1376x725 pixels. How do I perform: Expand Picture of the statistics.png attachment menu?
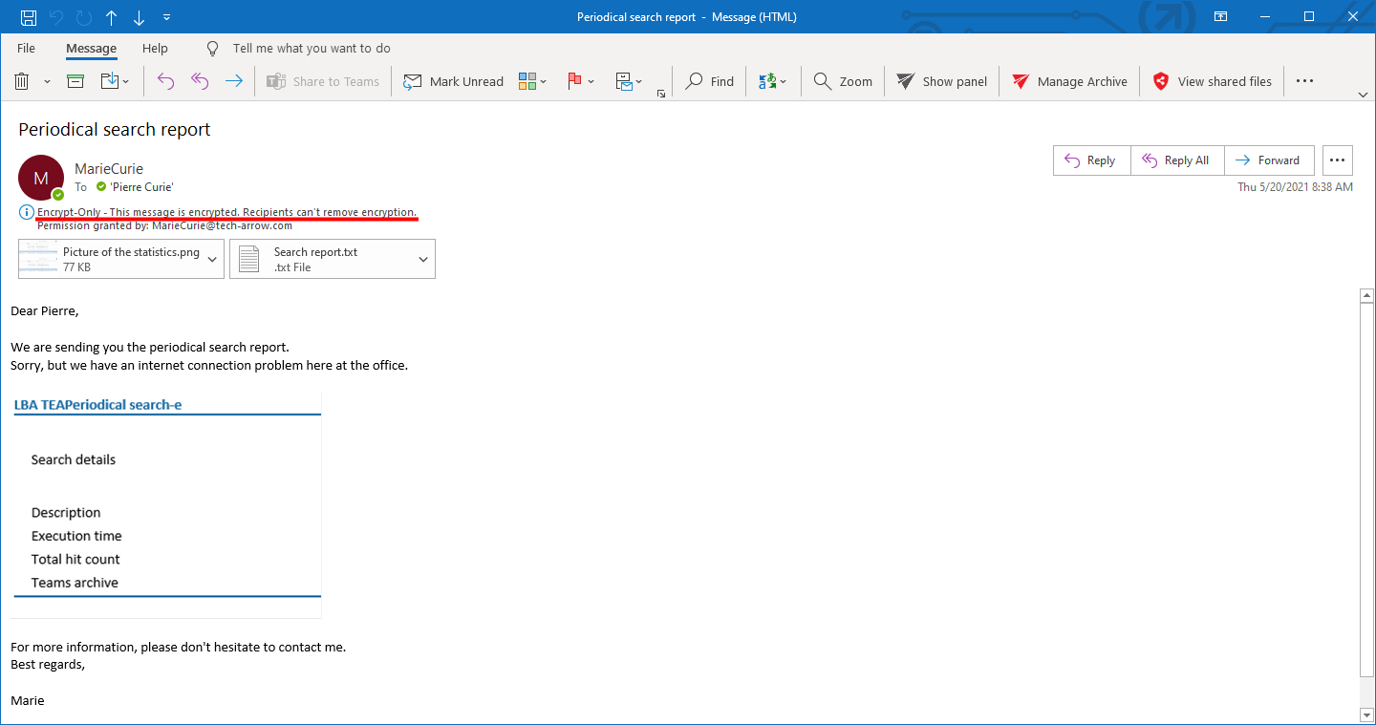[212, 259]
